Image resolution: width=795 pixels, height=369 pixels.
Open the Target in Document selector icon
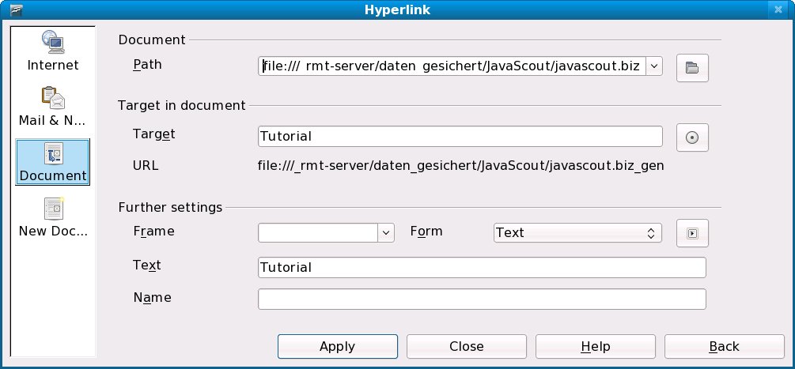pyautogui.click(x=692, y=137)
